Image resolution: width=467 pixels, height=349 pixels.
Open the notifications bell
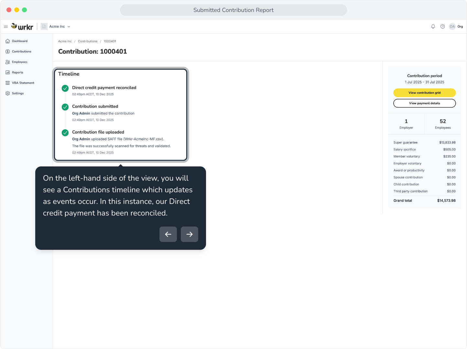(x=433, y=26)
